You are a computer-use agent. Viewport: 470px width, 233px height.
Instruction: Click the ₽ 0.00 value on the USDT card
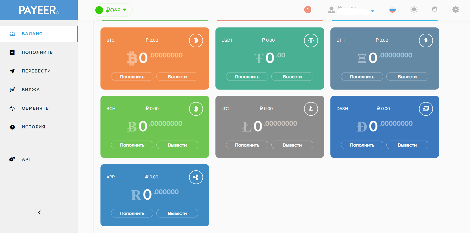point(268,40)
